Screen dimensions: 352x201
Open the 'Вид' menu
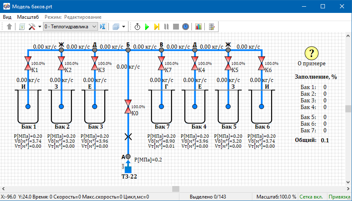click(7, 17)
